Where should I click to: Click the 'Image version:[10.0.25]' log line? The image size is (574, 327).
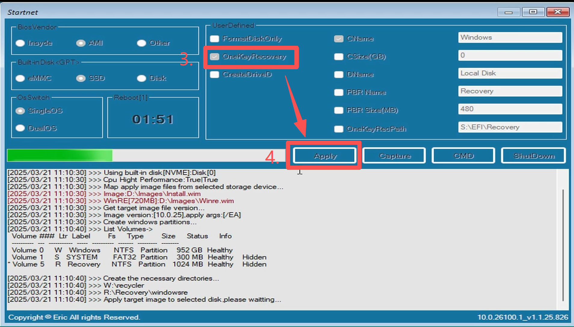[x=124, y=215]
